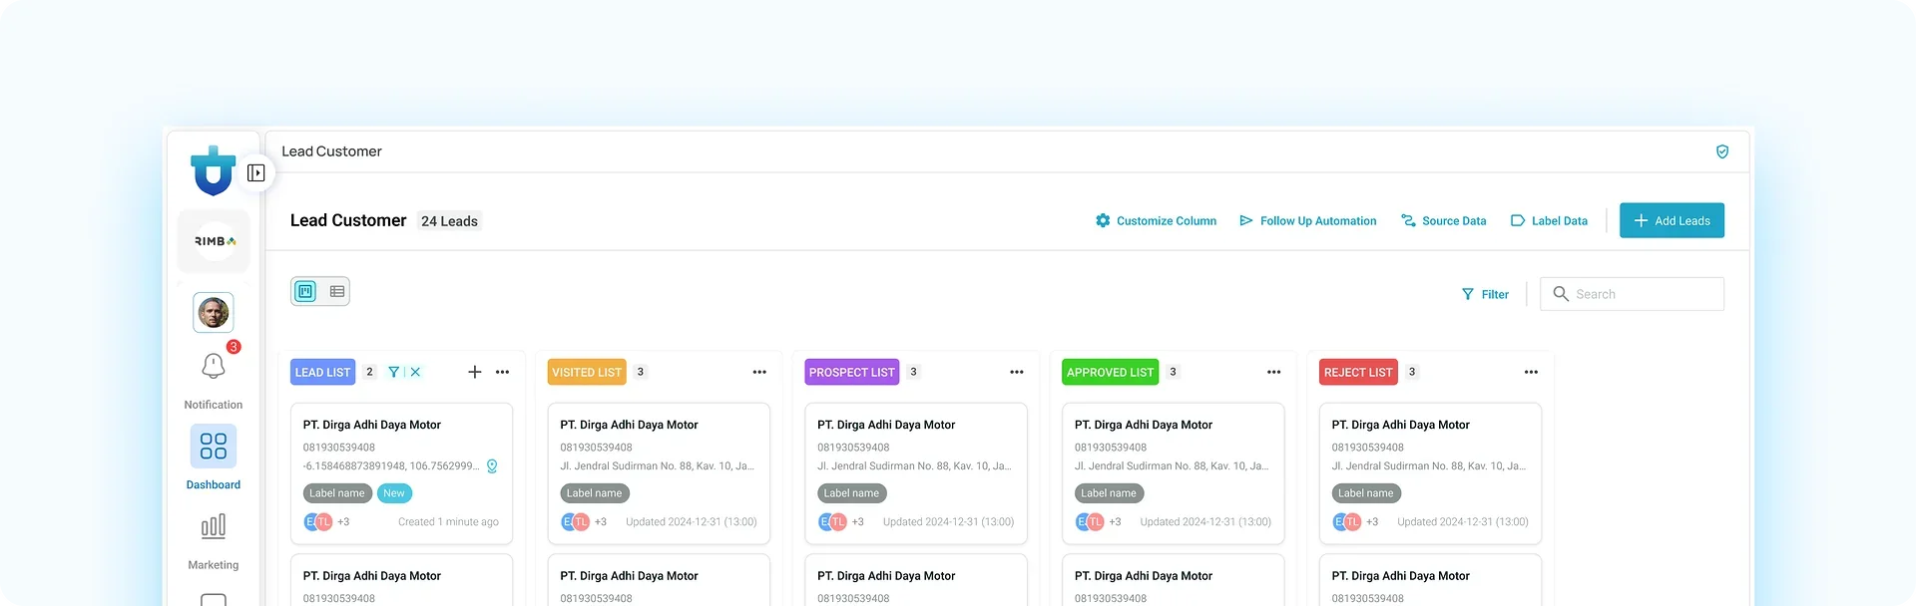
Task: Click the VISITED LIST column label
Action: (x=587, y=372)
